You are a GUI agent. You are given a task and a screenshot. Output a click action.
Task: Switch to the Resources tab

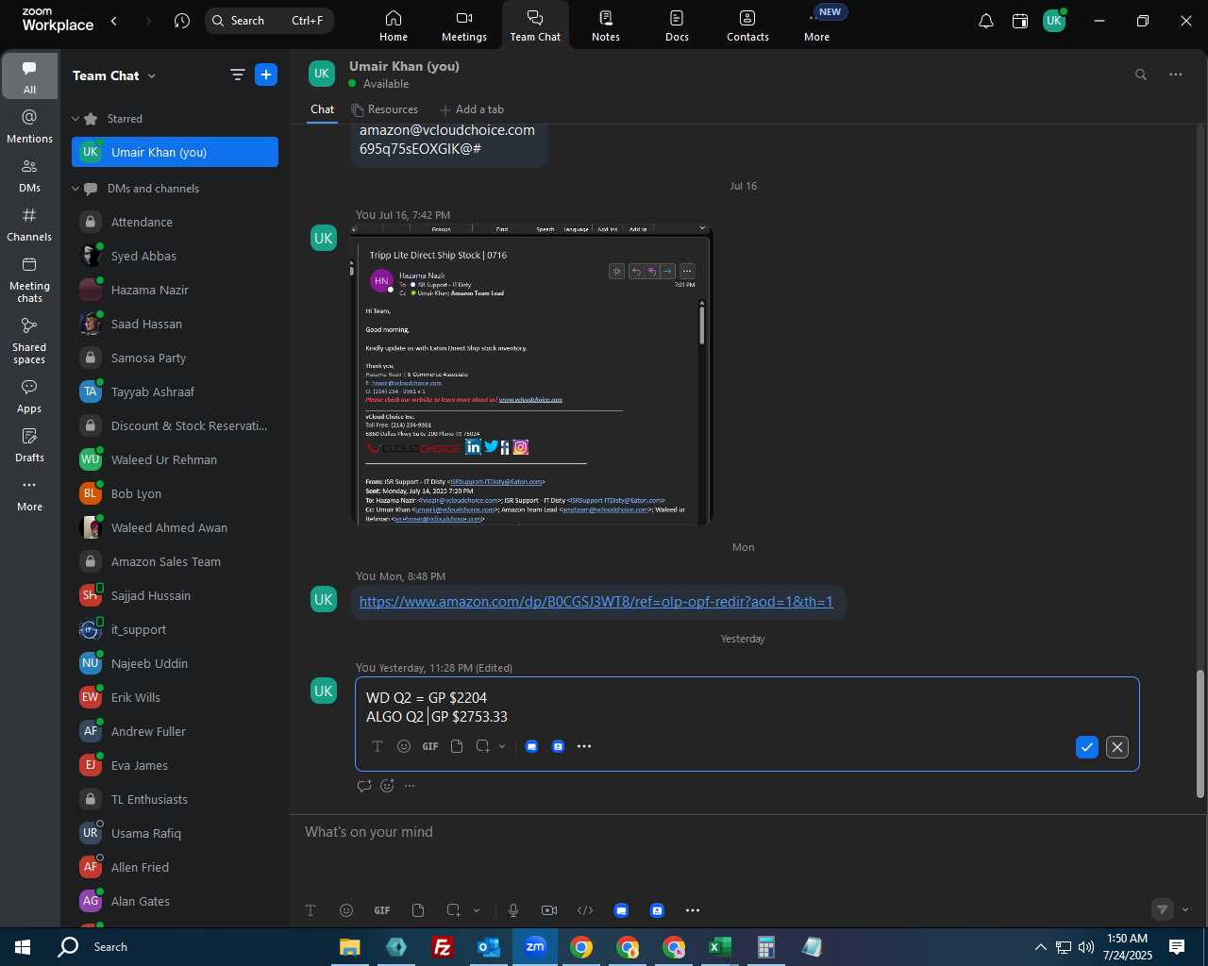pyautogui.click(x=385, y=109)
